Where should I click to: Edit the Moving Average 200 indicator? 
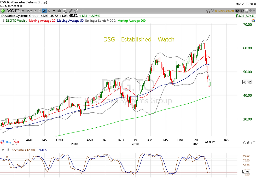[132, 21]
